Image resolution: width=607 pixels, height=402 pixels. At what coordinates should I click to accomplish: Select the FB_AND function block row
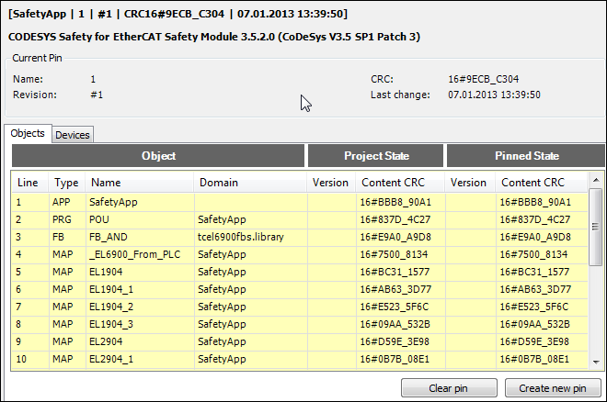pos(107,237)
